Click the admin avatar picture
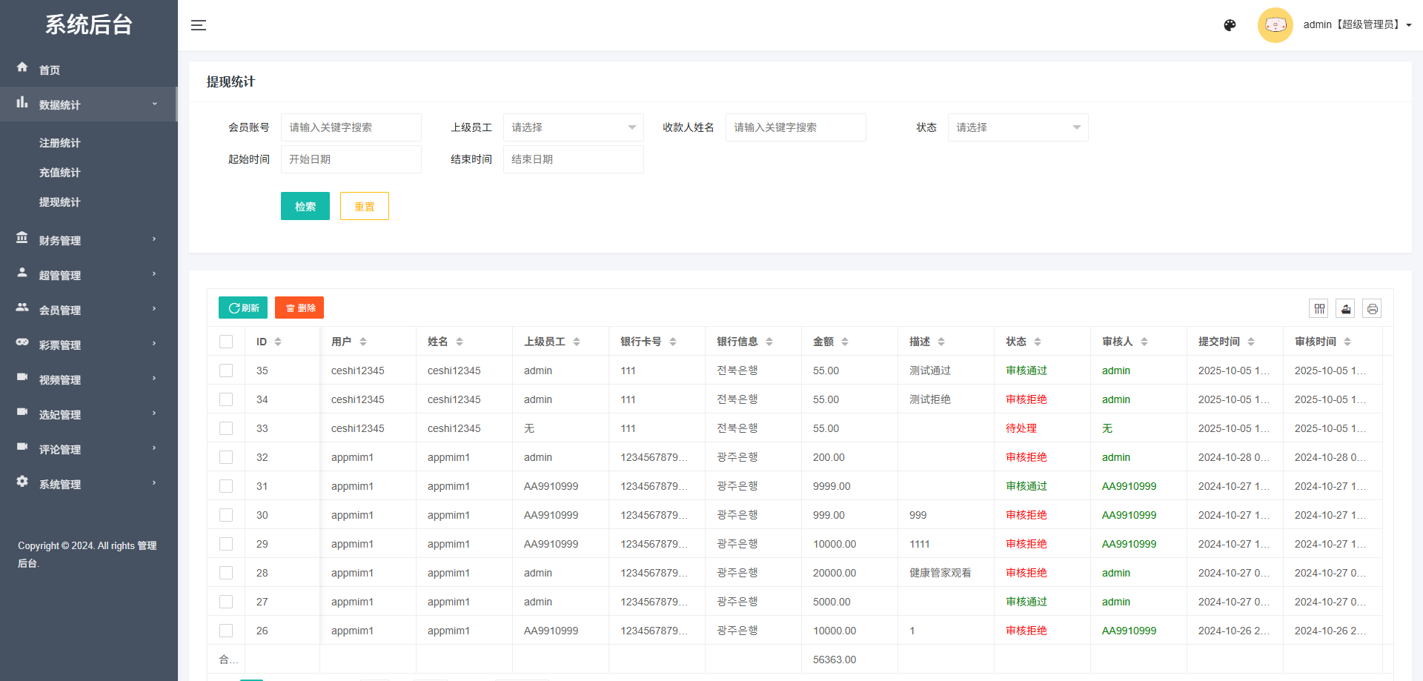This screenshot has width=1423, height=681. click(x=1275, y=25)
